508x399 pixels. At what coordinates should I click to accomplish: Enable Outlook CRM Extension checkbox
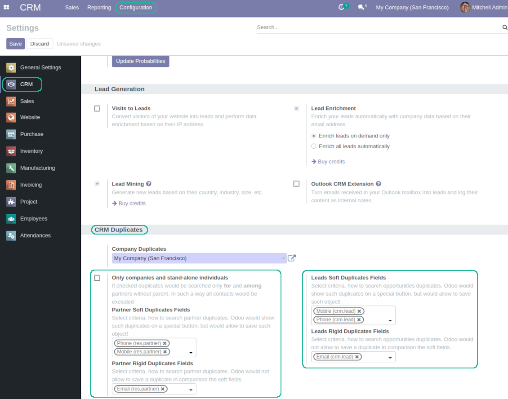pos(296,184)
